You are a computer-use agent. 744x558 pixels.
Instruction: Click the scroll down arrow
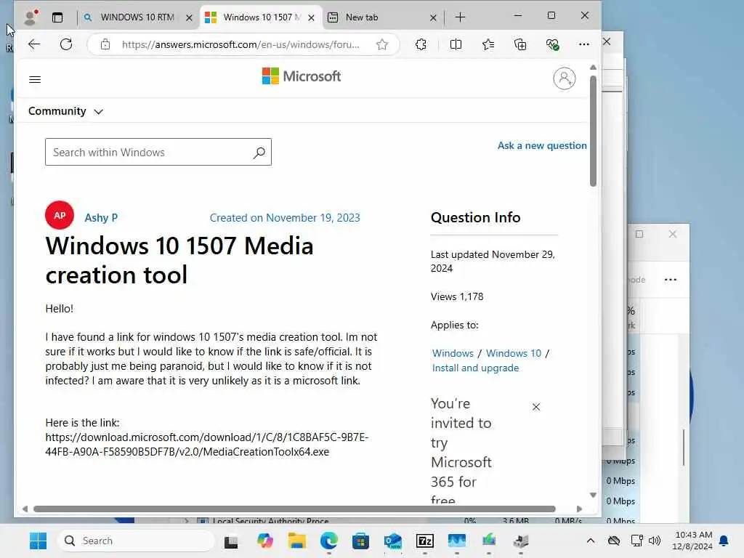593,495
